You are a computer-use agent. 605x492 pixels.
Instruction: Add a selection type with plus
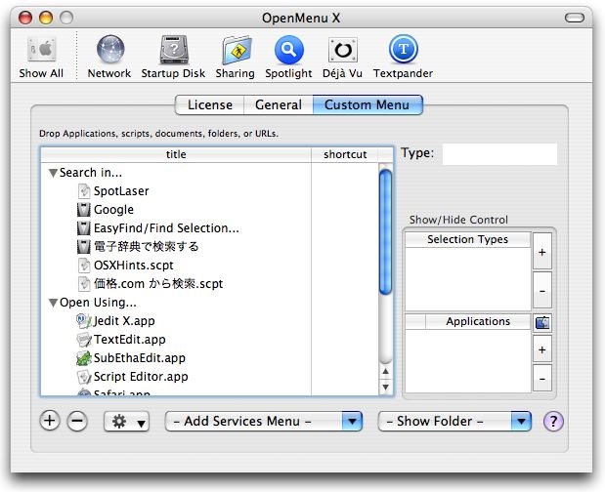tap(542, 251)
